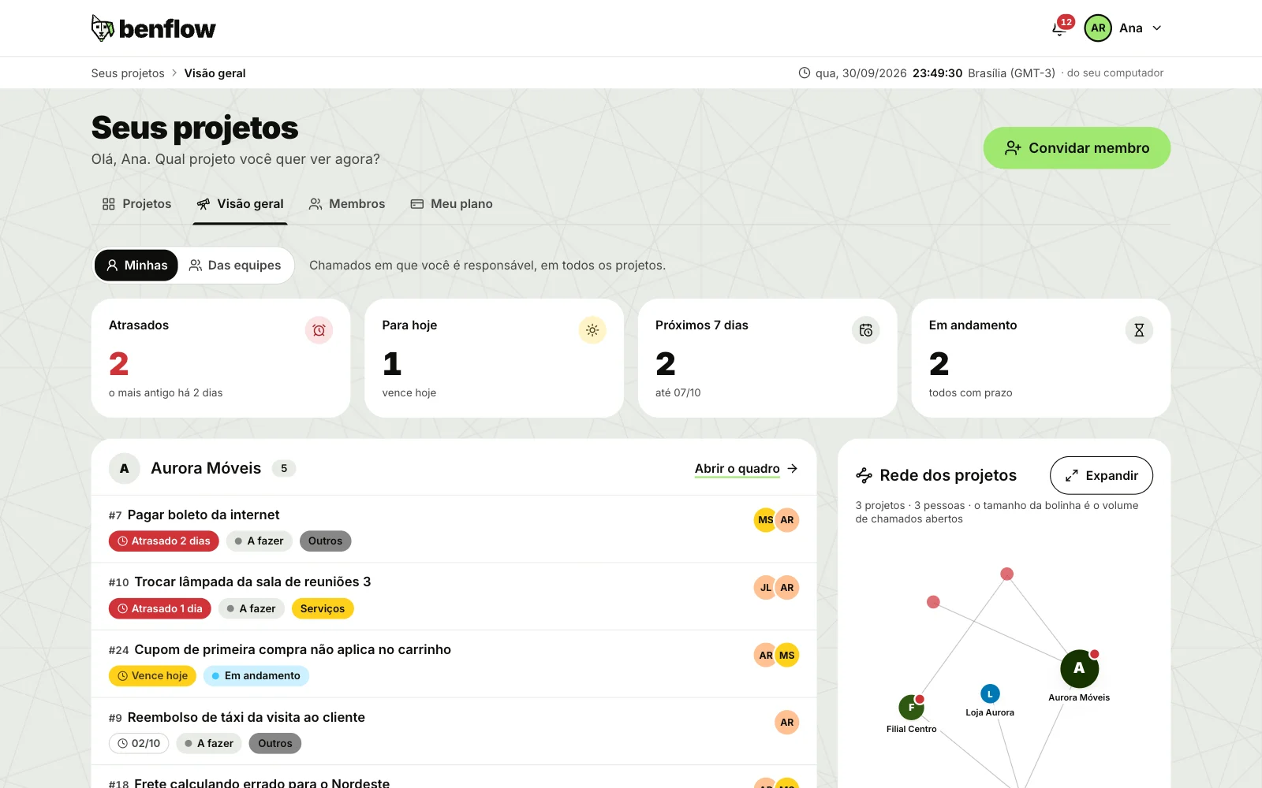Open the Atrasados summary card
This screenshot has width=1262, height=788.
tap(221, 358)
